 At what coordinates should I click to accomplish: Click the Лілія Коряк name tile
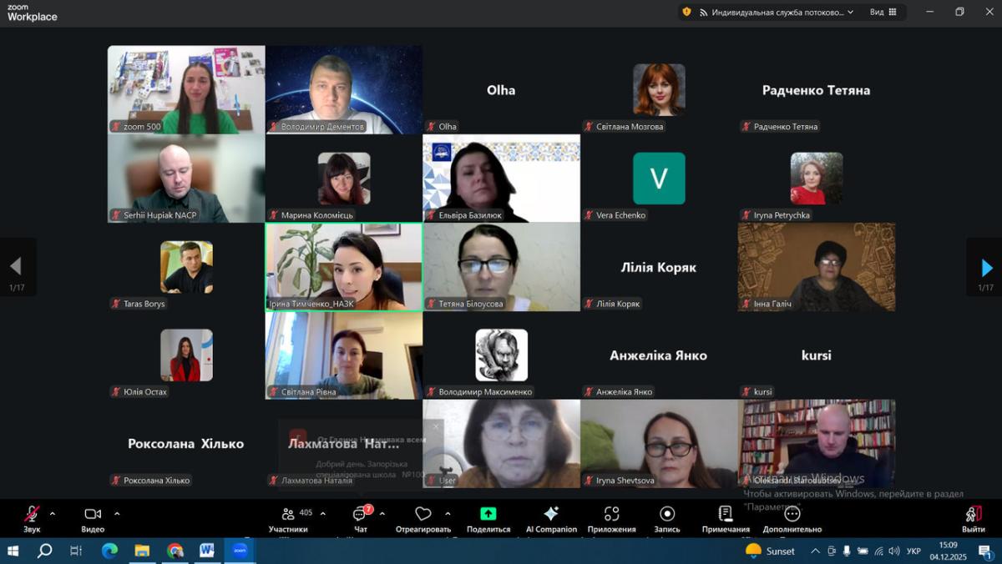coord(659,268)
